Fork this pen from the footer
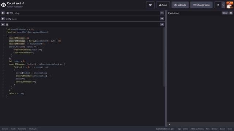This screenshot has width=234, height=131. (x=208, y=129)
